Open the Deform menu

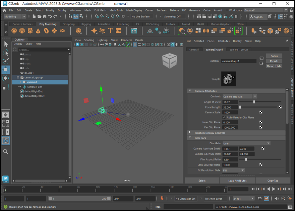coord(174,10)
